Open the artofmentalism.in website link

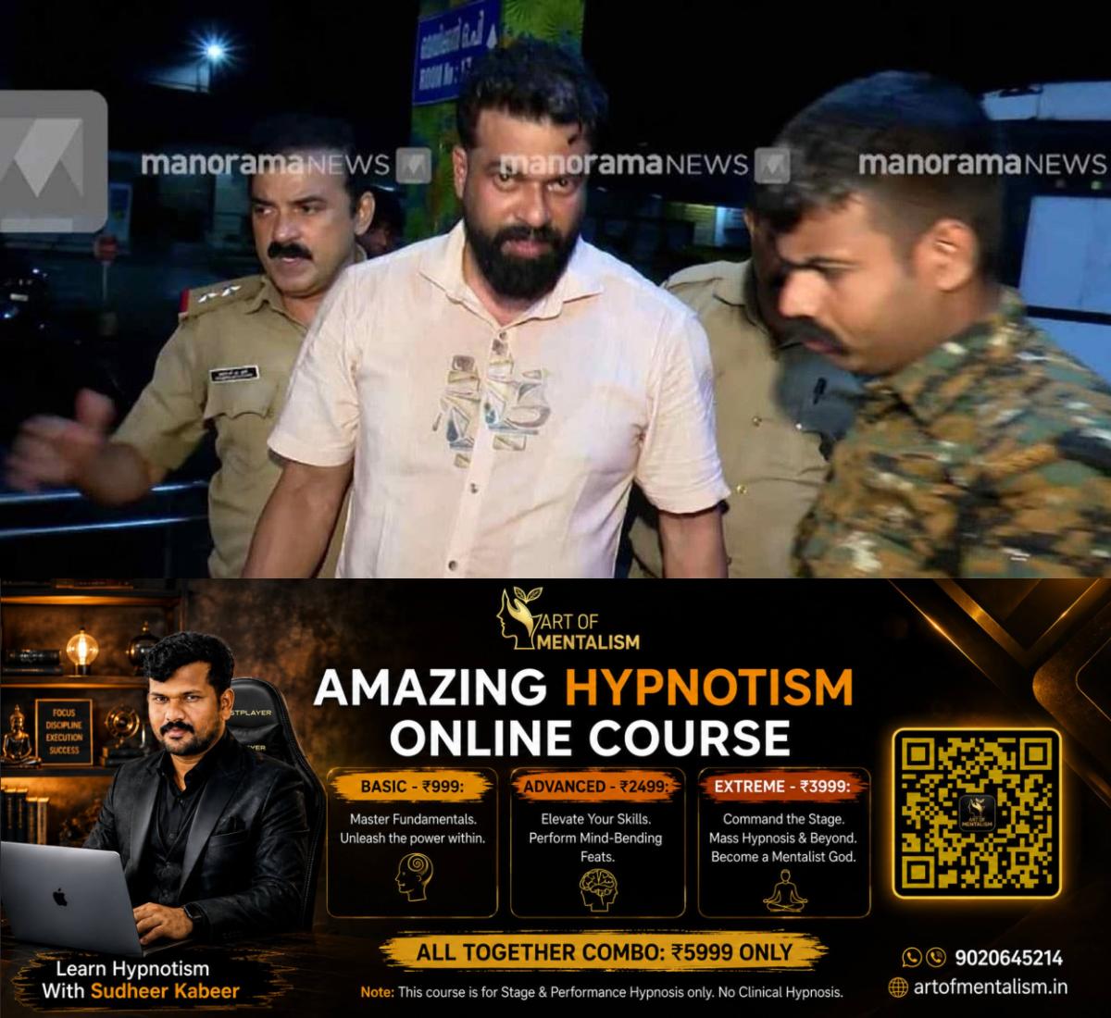click(x=990, y=987)
